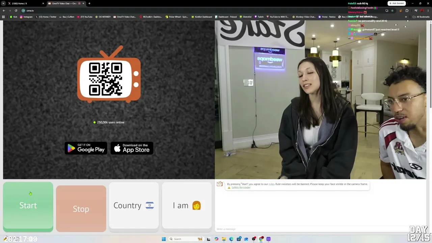Click the Stop button
Image resolution: width=432 pixels, height=243 pixels.
pyautogui.click(x=81, y=209)
